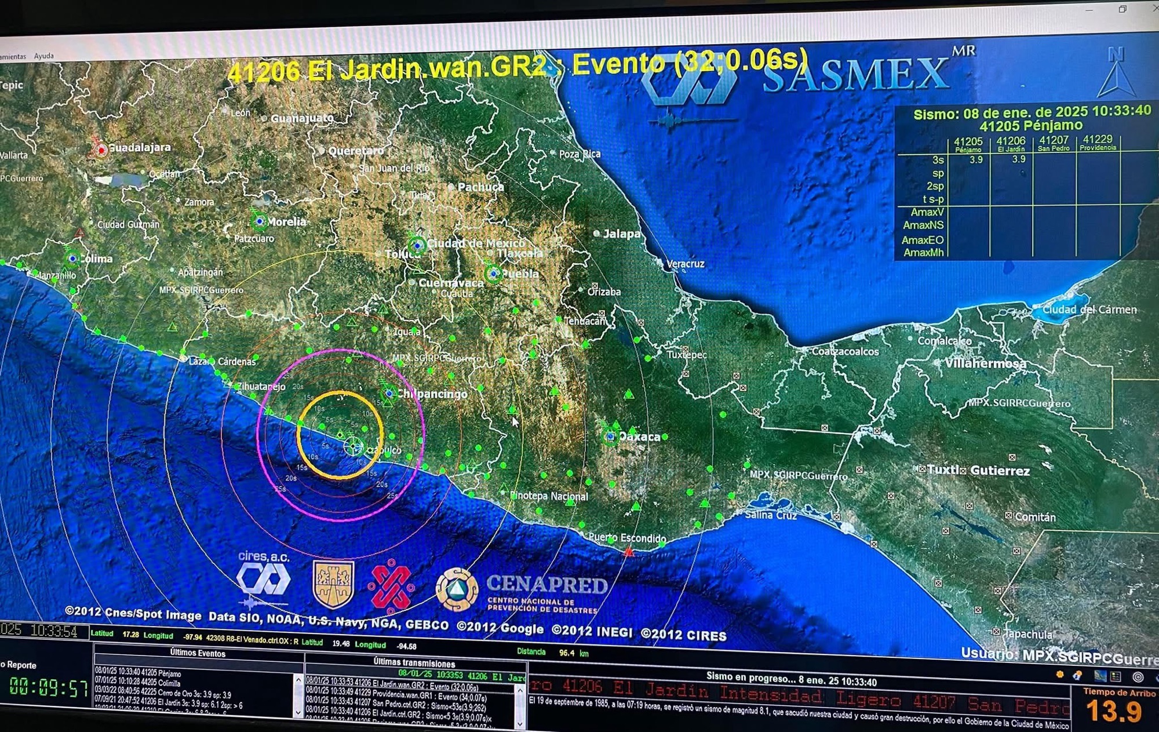Click the Tuxtla Gutierrez city label
1159x732 pixels.
[978, 470]
